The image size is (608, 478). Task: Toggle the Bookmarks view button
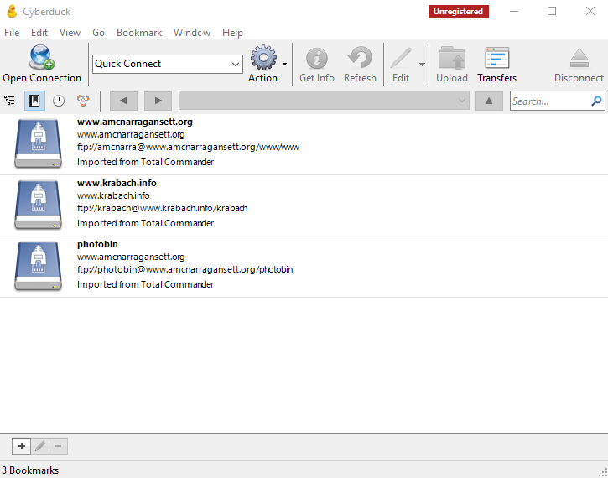point(34,101)
